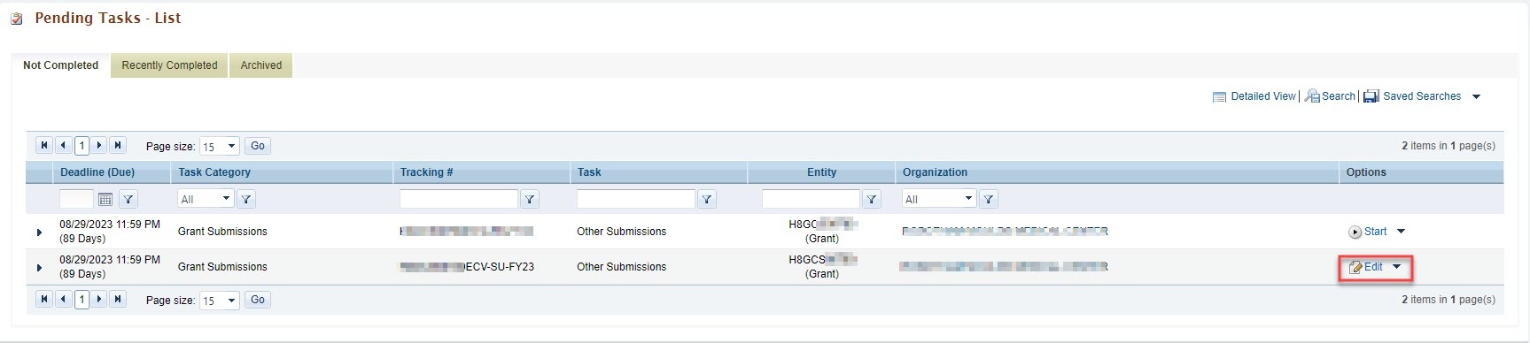Go to first page in top pager
Image resolution: width=1530 pixels, height=343 pixels.
(44, 146)
